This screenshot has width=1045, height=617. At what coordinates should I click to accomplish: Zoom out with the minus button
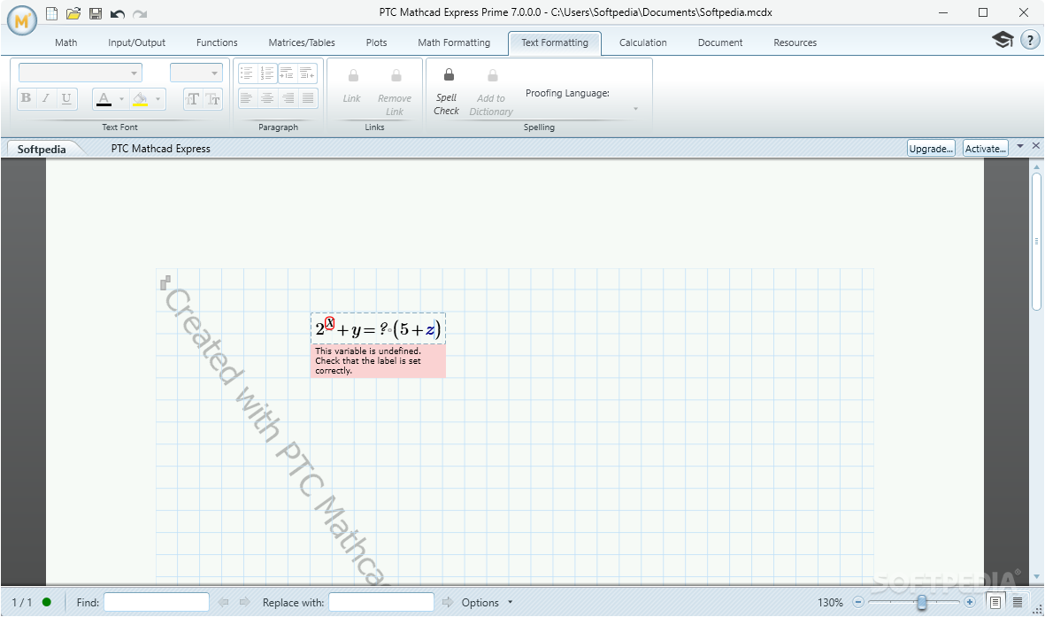(x=858, y=602)
